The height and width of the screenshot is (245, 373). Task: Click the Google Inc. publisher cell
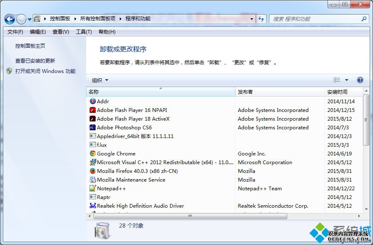252,154
